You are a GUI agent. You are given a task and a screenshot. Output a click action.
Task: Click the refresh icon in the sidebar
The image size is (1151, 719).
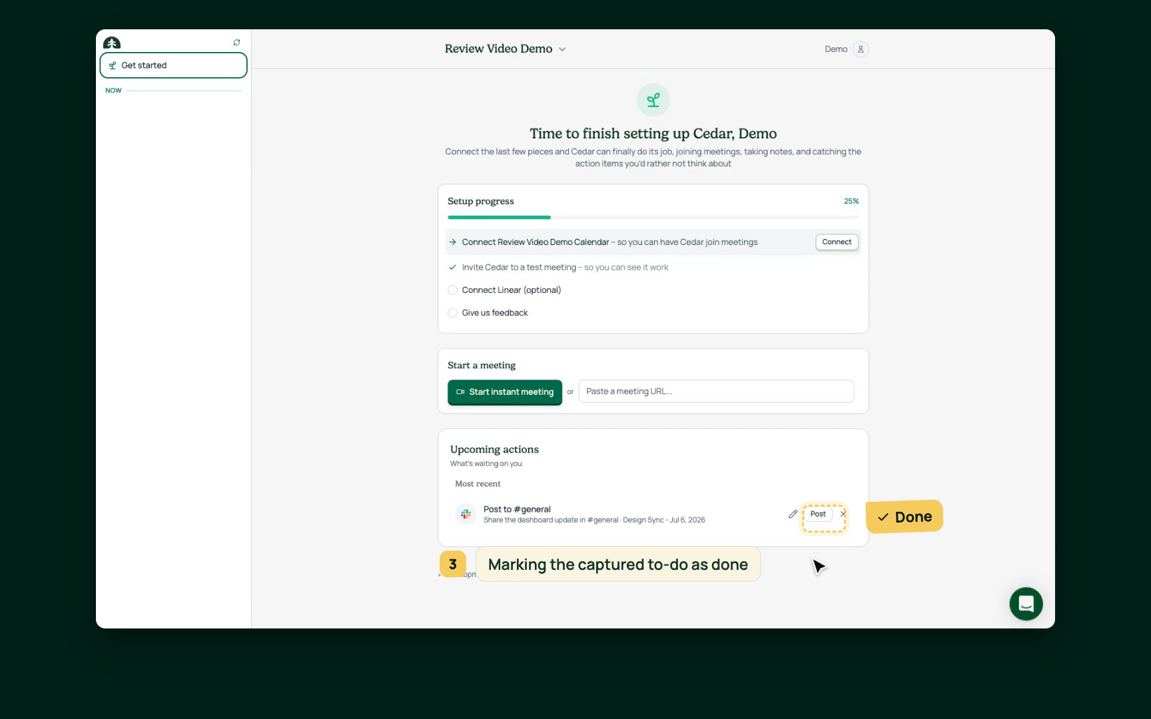(x=236, y=43)
